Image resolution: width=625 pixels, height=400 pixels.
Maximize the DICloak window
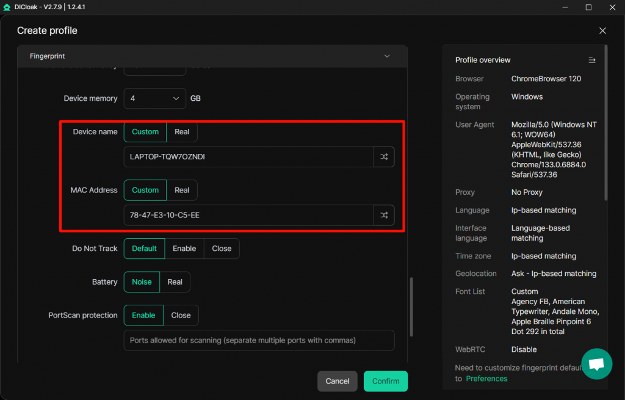pos(588,7)
